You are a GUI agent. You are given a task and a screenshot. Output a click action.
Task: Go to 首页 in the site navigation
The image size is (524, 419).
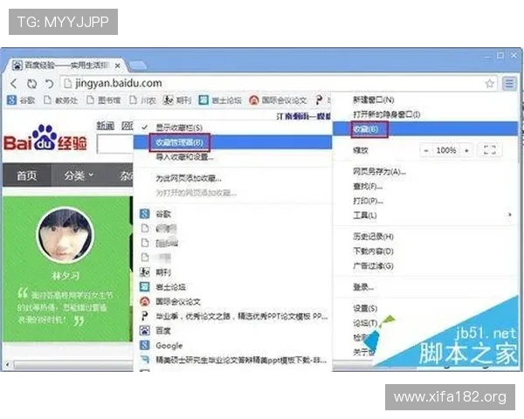point(27,175)
